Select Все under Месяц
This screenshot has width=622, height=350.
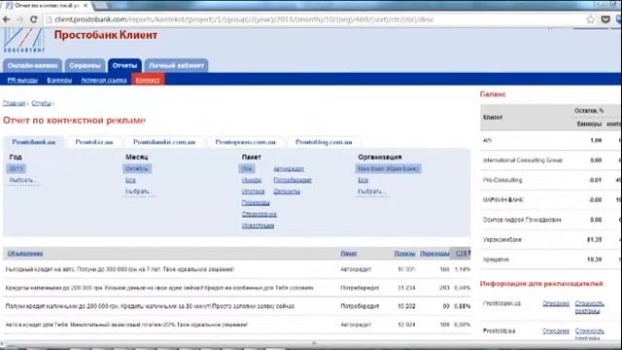130,180
